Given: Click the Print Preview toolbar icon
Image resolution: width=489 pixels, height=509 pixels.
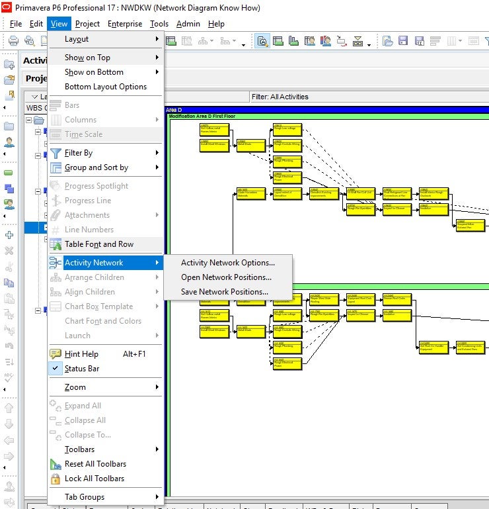Looking at the screenshot, I should [30, 41].
